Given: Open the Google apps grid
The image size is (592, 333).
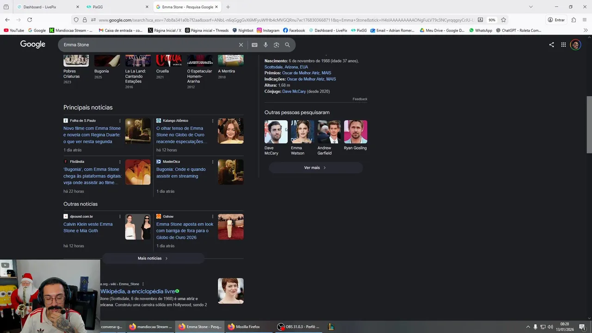Looking at the screenshot, I should 563,45.
